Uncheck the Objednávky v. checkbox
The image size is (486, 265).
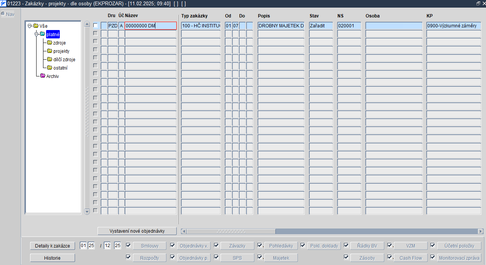(173, 245)
